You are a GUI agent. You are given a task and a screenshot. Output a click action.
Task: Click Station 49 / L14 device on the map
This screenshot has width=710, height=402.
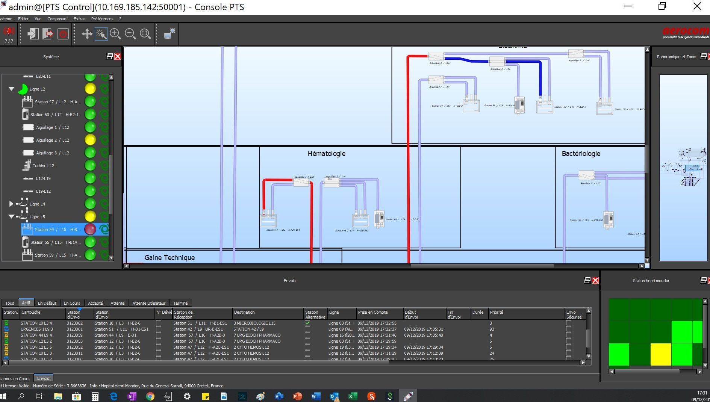click(x=379, y=218)
